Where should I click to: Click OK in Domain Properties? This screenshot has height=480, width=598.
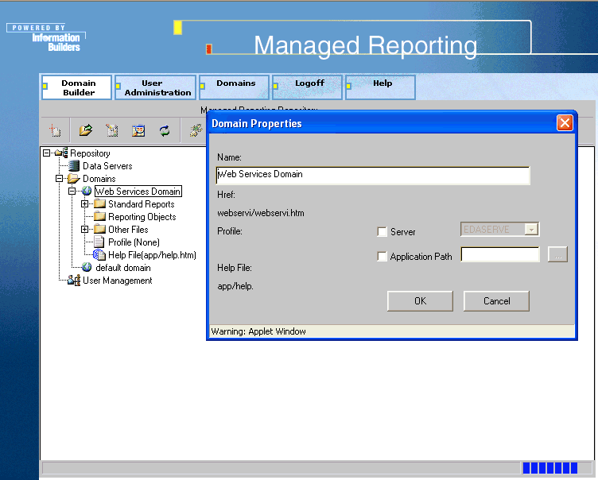pyautogui.click(x=420, y=301)
